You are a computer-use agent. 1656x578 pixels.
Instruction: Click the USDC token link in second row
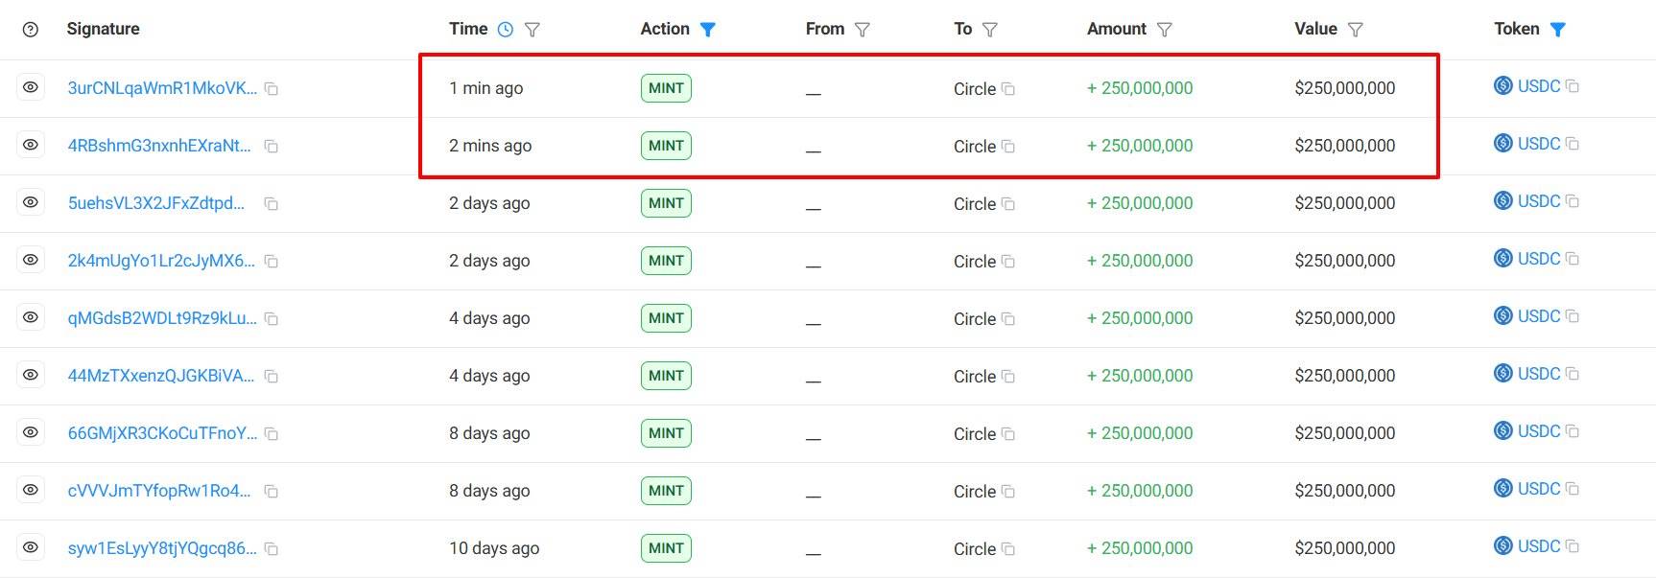(x=1539, y=144)
